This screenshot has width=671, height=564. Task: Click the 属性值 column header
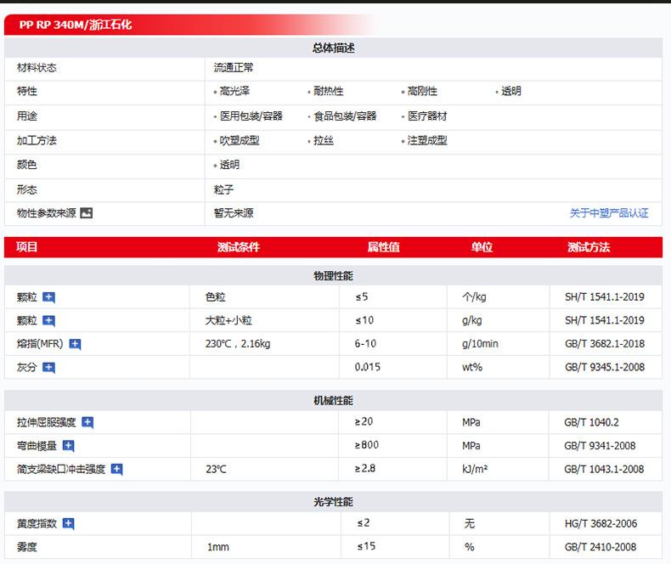[383, 247]
